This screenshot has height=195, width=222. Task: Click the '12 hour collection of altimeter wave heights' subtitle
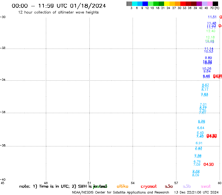(x=58, y=12)
